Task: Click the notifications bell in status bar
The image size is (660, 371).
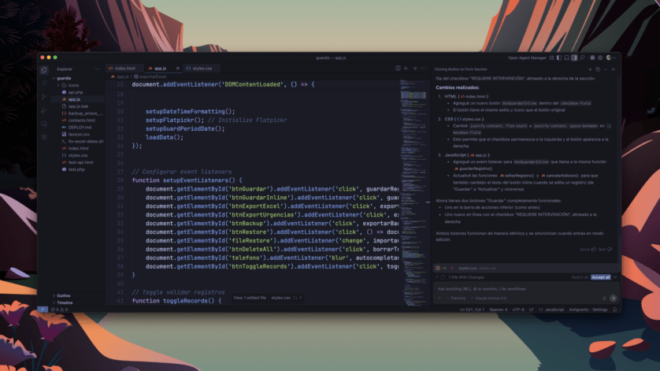Action: click(614, 310)
